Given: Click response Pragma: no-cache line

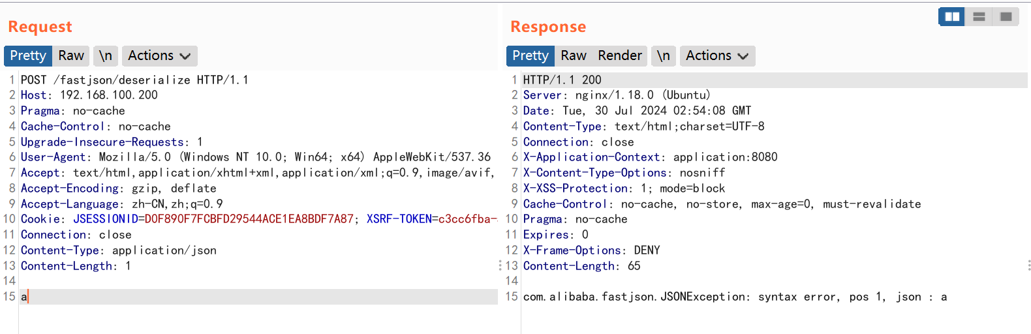Looking at the screenshot, I should [x=576, y=219].
